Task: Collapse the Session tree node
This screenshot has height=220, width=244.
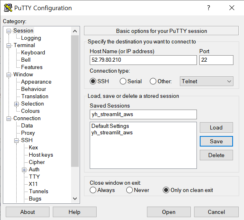Action: (x=9, y=31)
